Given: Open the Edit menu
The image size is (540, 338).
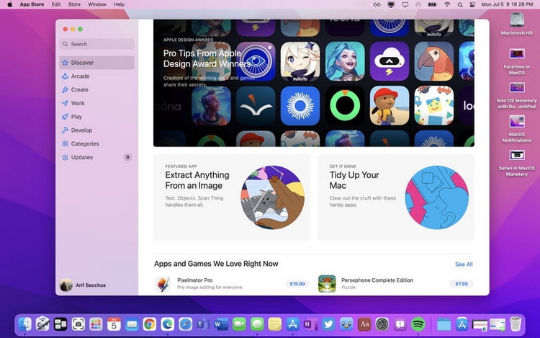Looking at the screenshot, I should pos(55,4).
